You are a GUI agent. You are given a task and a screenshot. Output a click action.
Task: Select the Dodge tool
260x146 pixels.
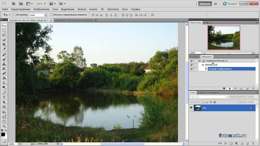click(4, 87)
